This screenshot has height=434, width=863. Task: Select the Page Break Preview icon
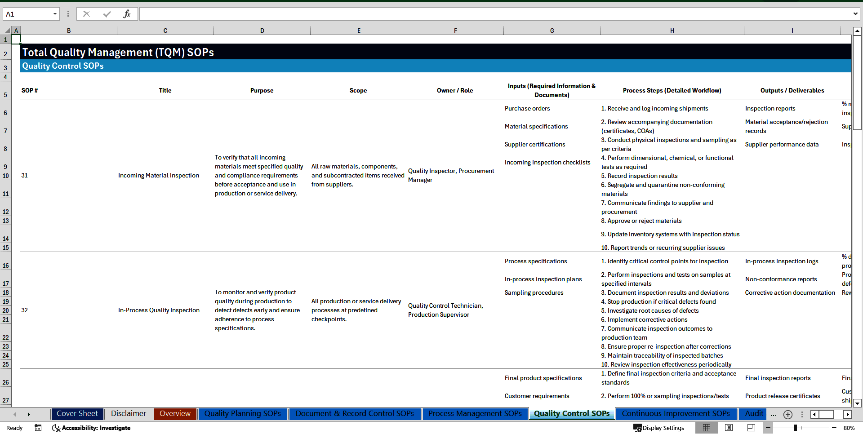pyautogui.click(x=751, y=428)
